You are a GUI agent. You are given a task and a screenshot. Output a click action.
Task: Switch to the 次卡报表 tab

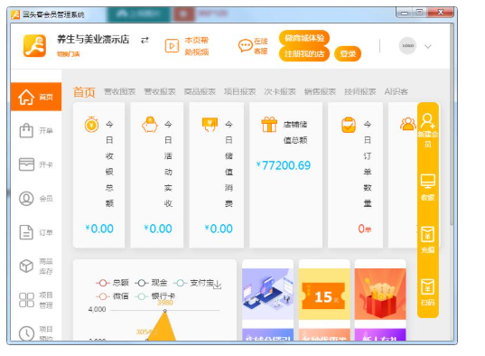click(x=280, y=91)
